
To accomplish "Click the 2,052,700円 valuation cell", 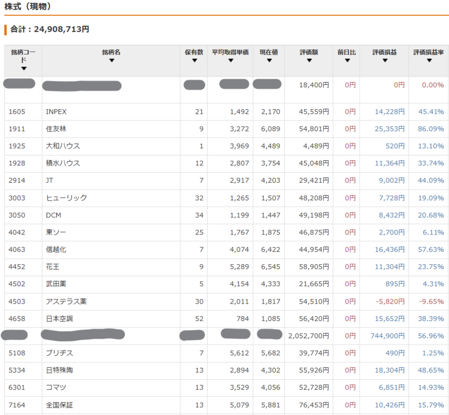I will [x=309, y=336].
